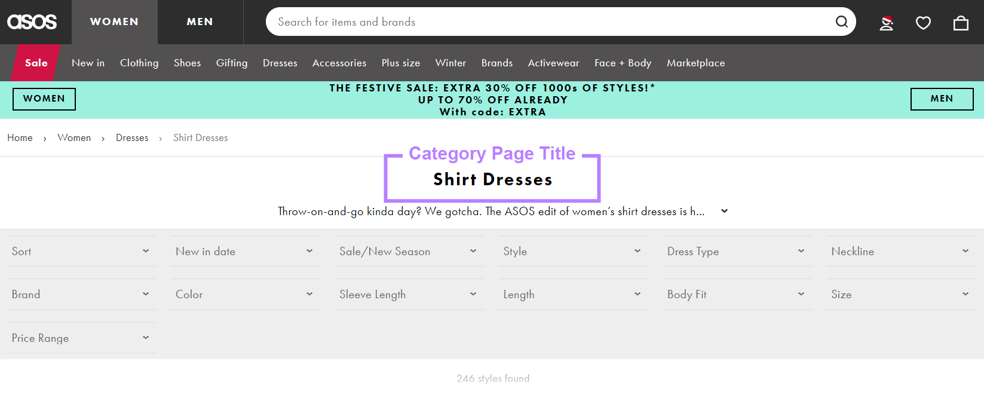Open Saved Items heart icon
Viewport: 984px width, 398px height.
click(923, 23)
